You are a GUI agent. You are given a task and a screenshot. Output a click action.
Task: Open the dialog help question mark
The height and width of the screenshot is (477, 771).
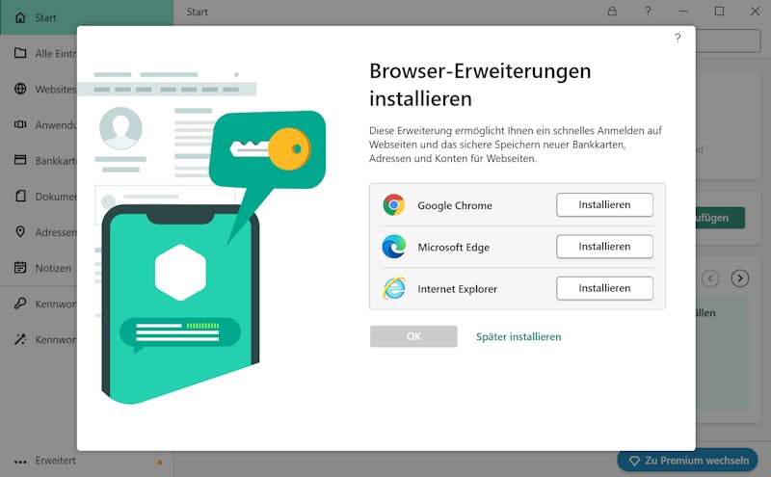pos(678,38)
